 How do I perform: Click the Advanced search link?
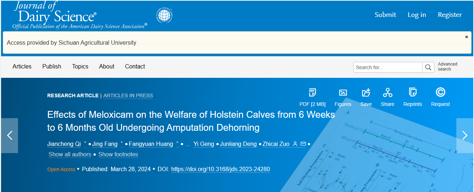pyautogui.click(x=447, y=67)
